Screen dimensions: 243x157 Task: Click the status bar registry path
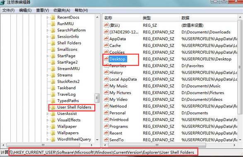point(98,152)
